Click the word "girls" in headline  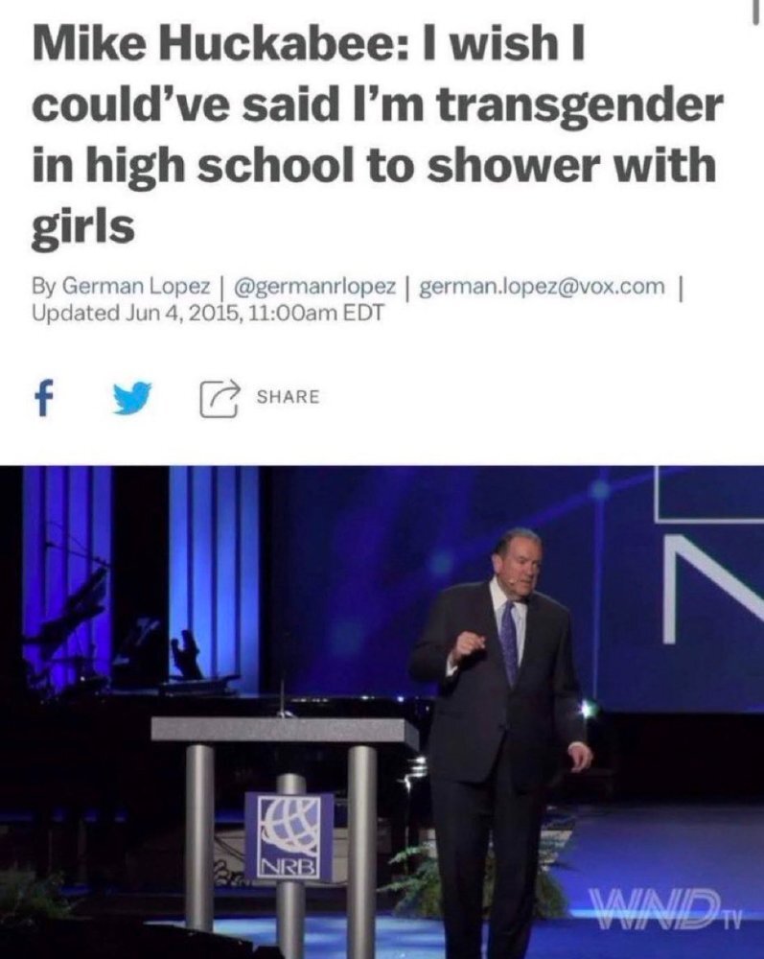82,225
